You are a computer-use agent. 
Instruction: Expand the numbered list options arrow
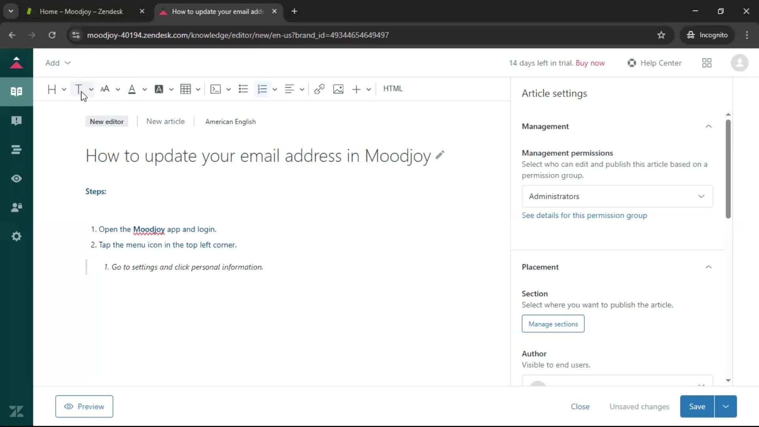tap(275, 89)
